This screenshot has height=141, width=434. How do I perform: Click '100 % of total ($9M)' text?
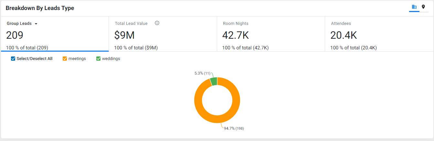click(136, 48)
